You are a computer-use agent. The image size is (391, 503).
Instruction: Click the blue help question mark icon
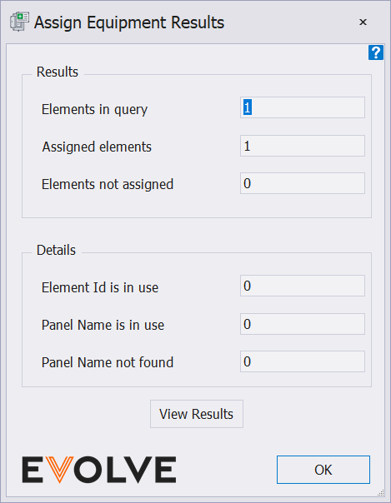coord(376,52)
